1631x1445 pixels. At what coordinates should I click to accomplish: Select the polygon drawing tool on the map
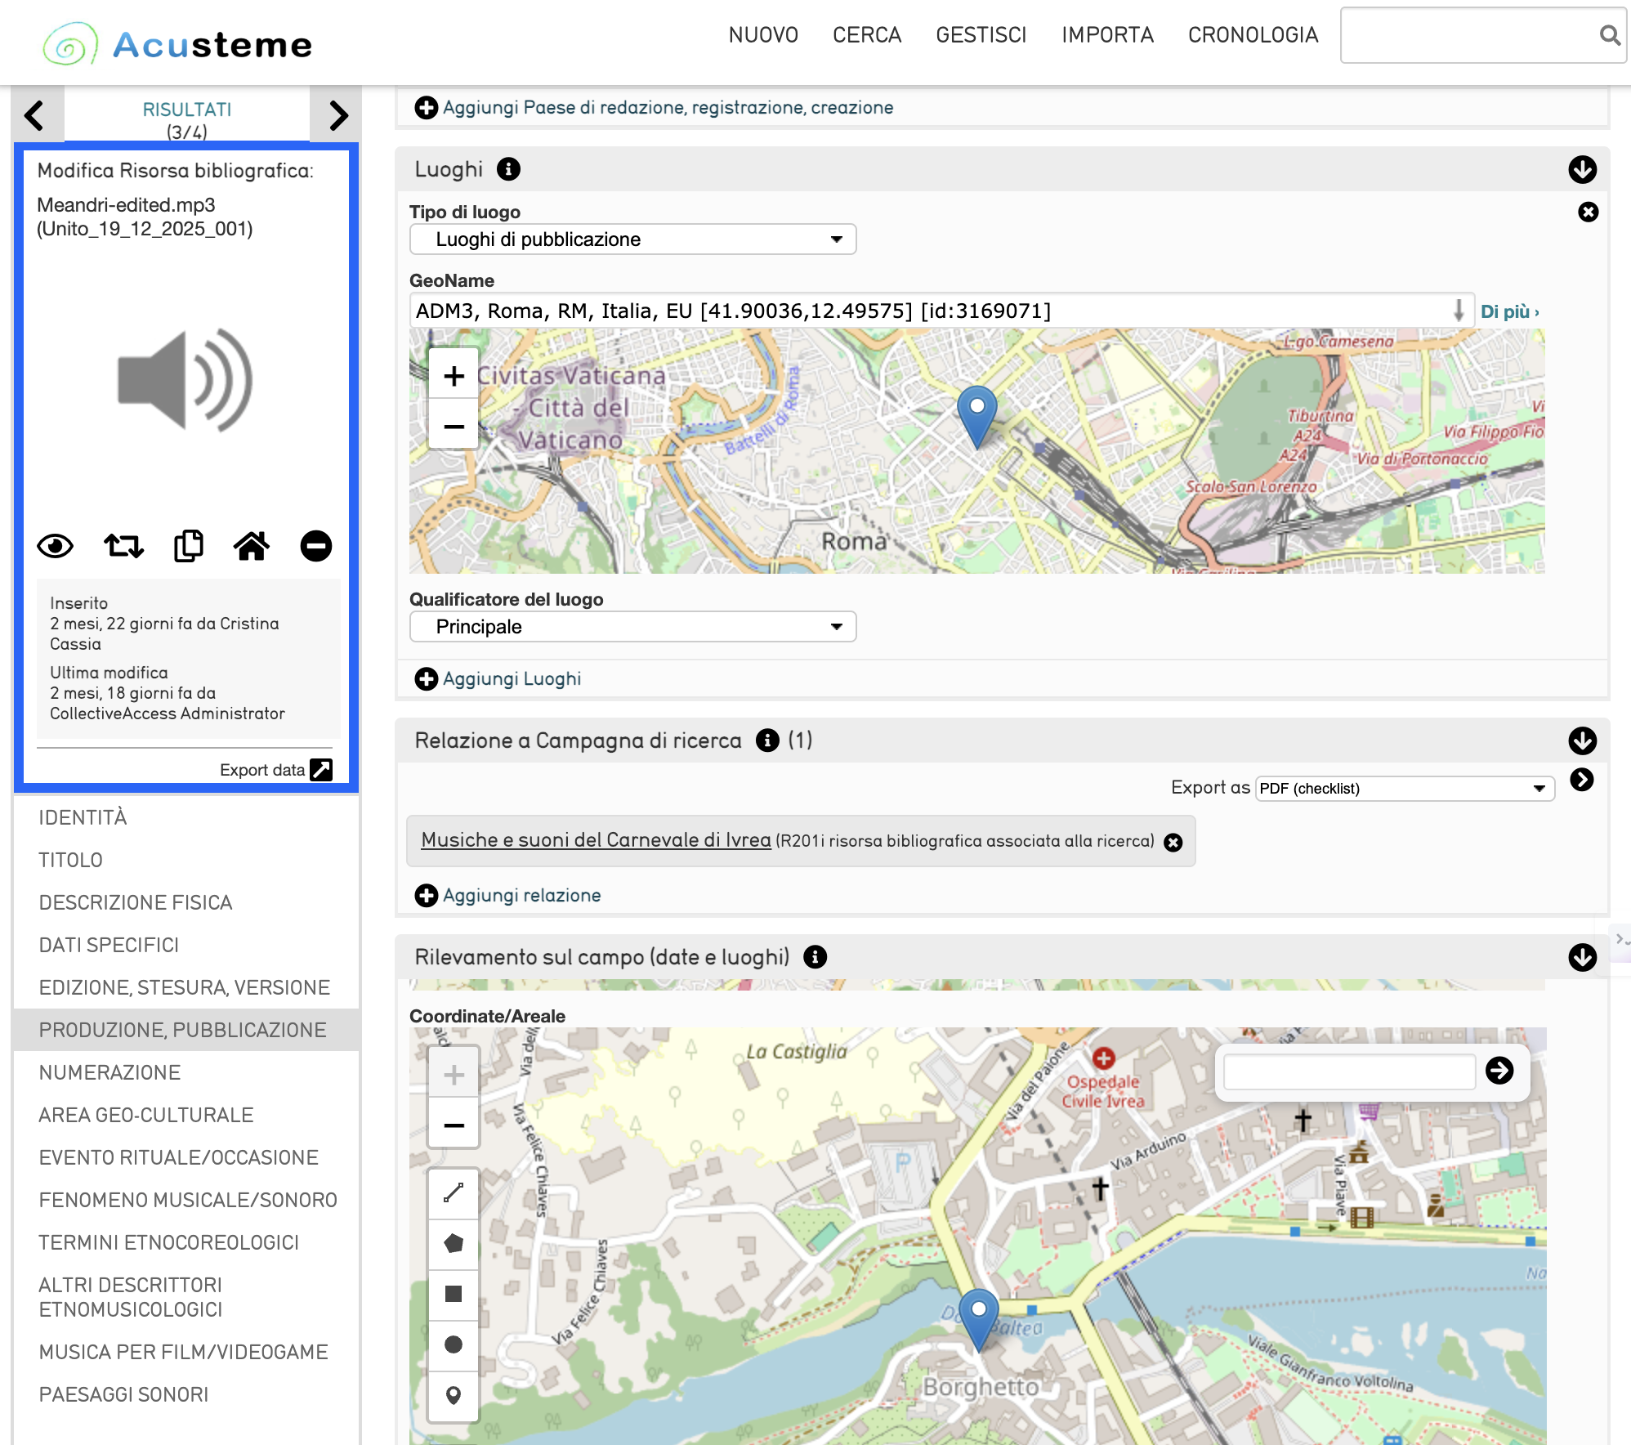pyautogui.click(x=454, y=1244)
